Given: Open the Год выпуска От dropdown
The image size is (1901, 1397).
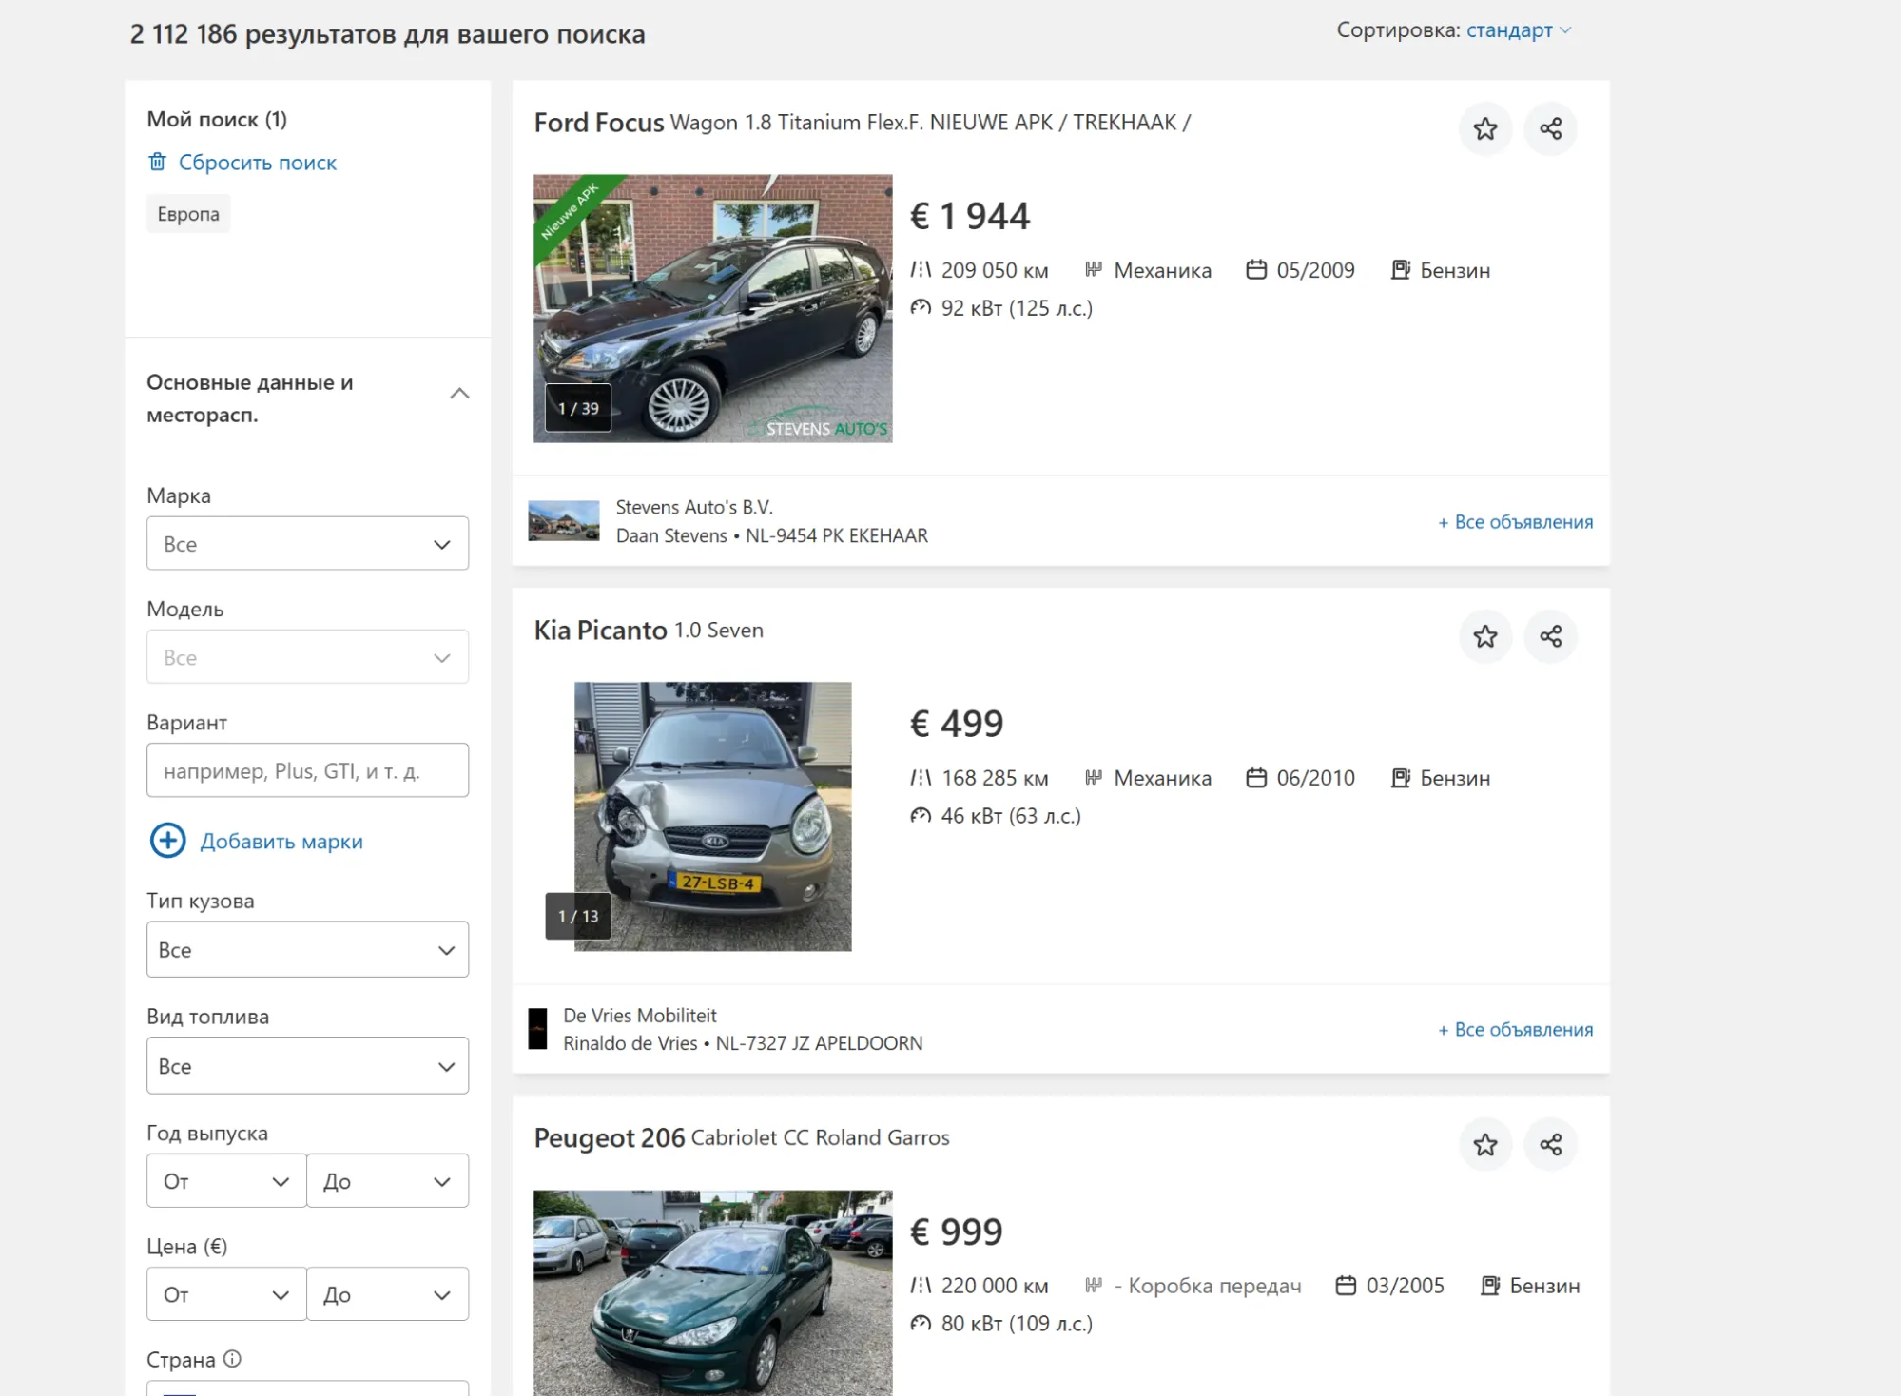Looking at the screenshot, I should coord(226,1181).
